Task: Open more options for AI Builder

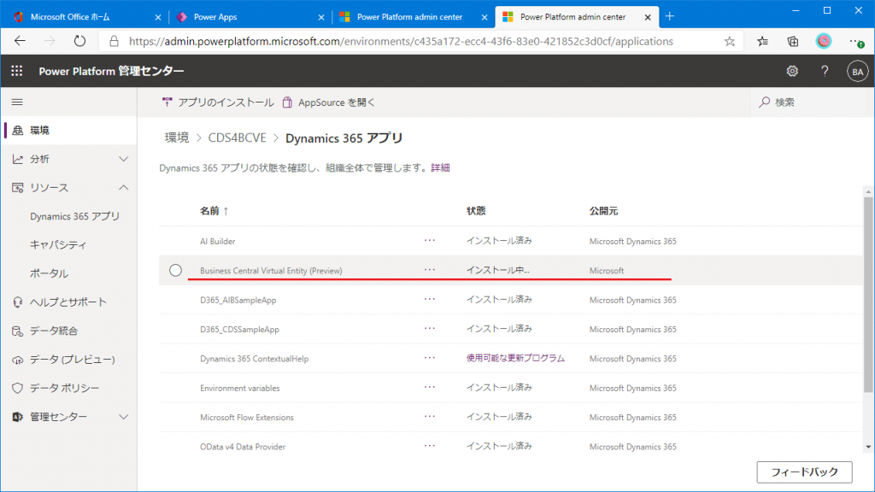Action: click(429, 240)
